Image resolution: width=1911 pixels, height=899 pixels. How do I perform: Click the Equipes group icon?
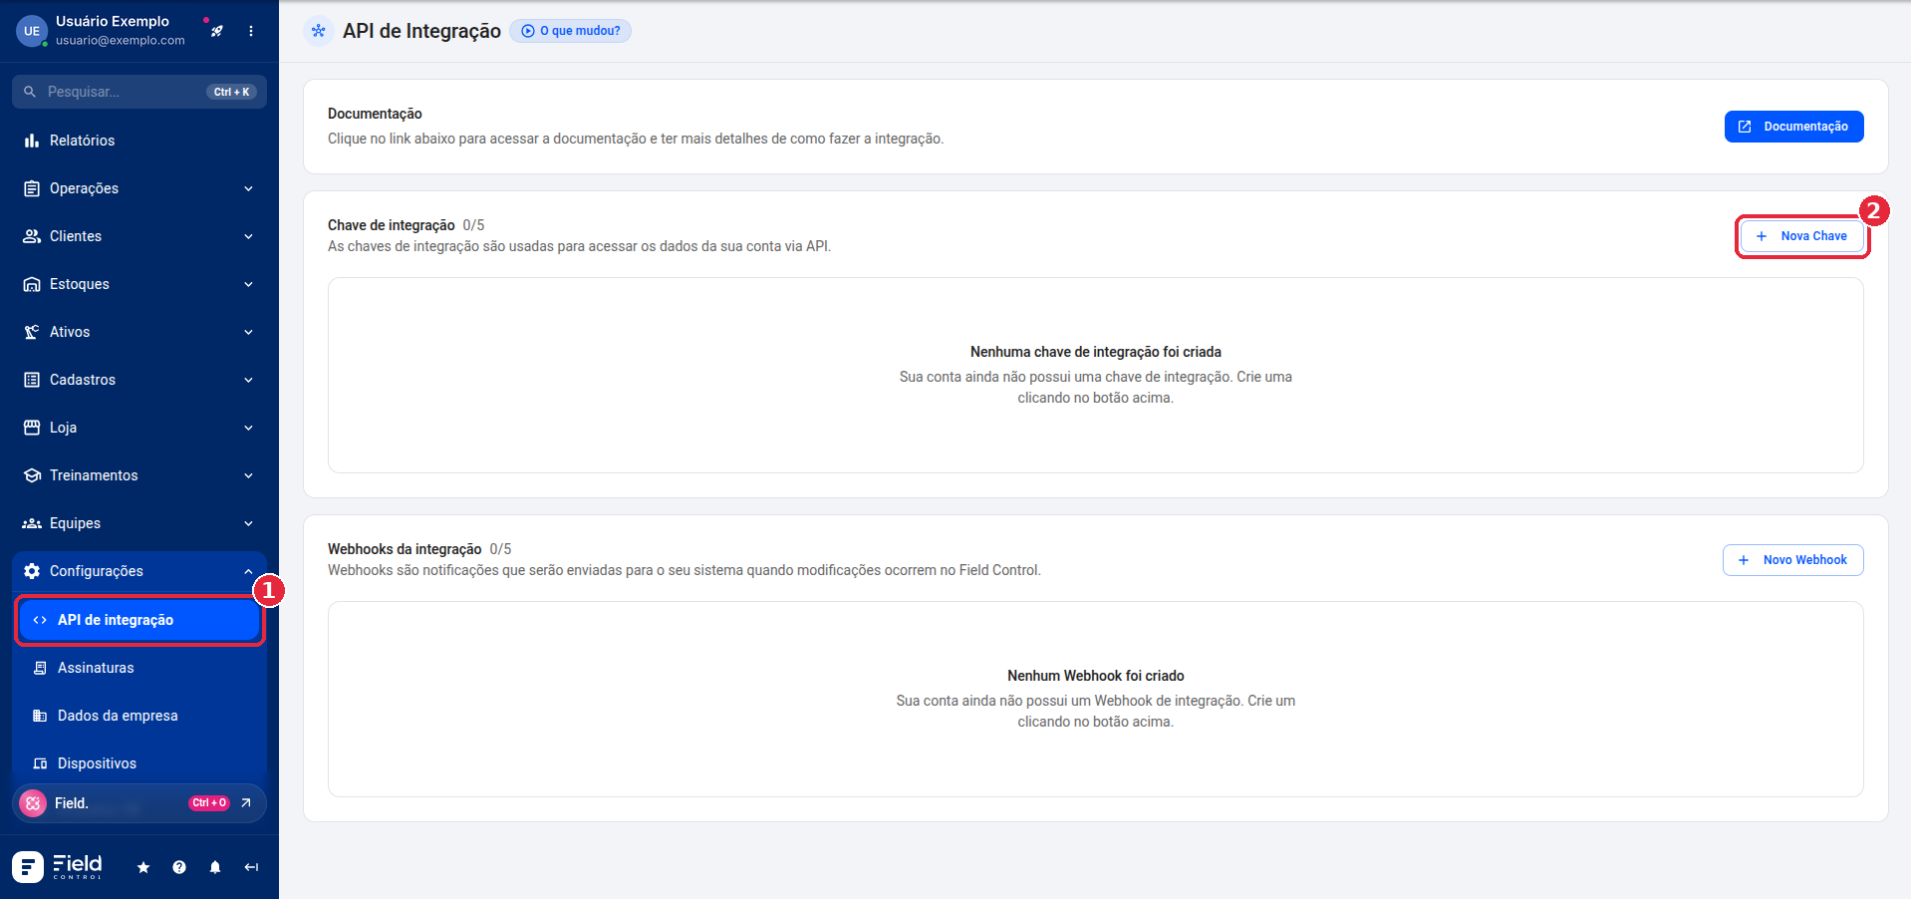point(32,523)
